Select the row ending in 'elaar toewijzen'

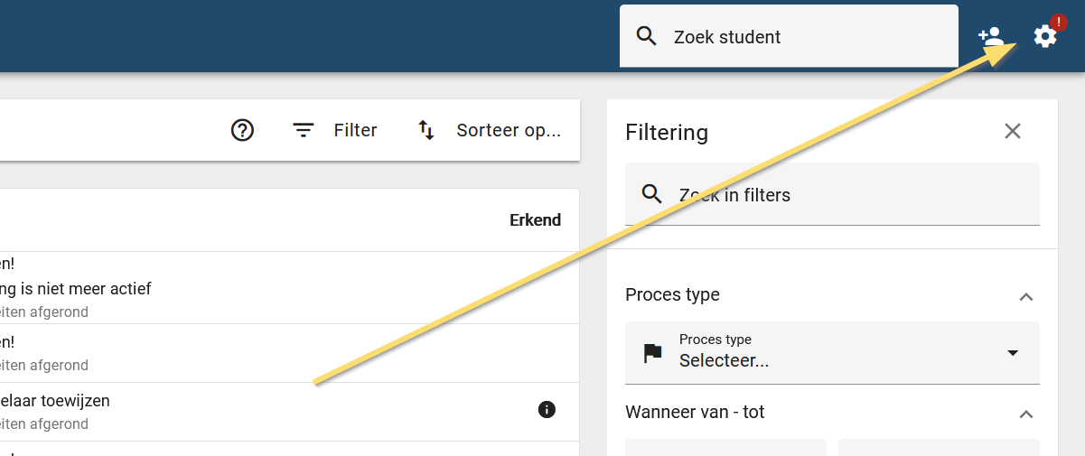point(289,412)
